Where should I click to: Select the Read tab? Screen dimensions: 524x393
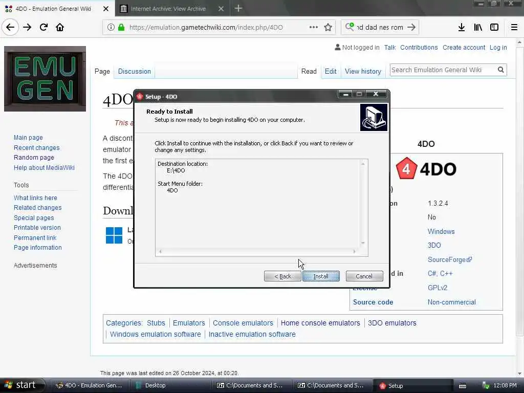[309, 71]
